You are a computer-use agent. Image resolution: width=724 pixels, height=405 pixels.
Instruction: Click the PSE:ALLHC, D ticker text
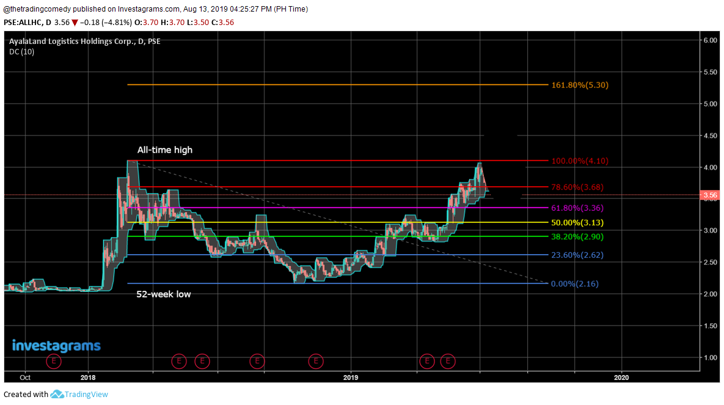[27, 23]
